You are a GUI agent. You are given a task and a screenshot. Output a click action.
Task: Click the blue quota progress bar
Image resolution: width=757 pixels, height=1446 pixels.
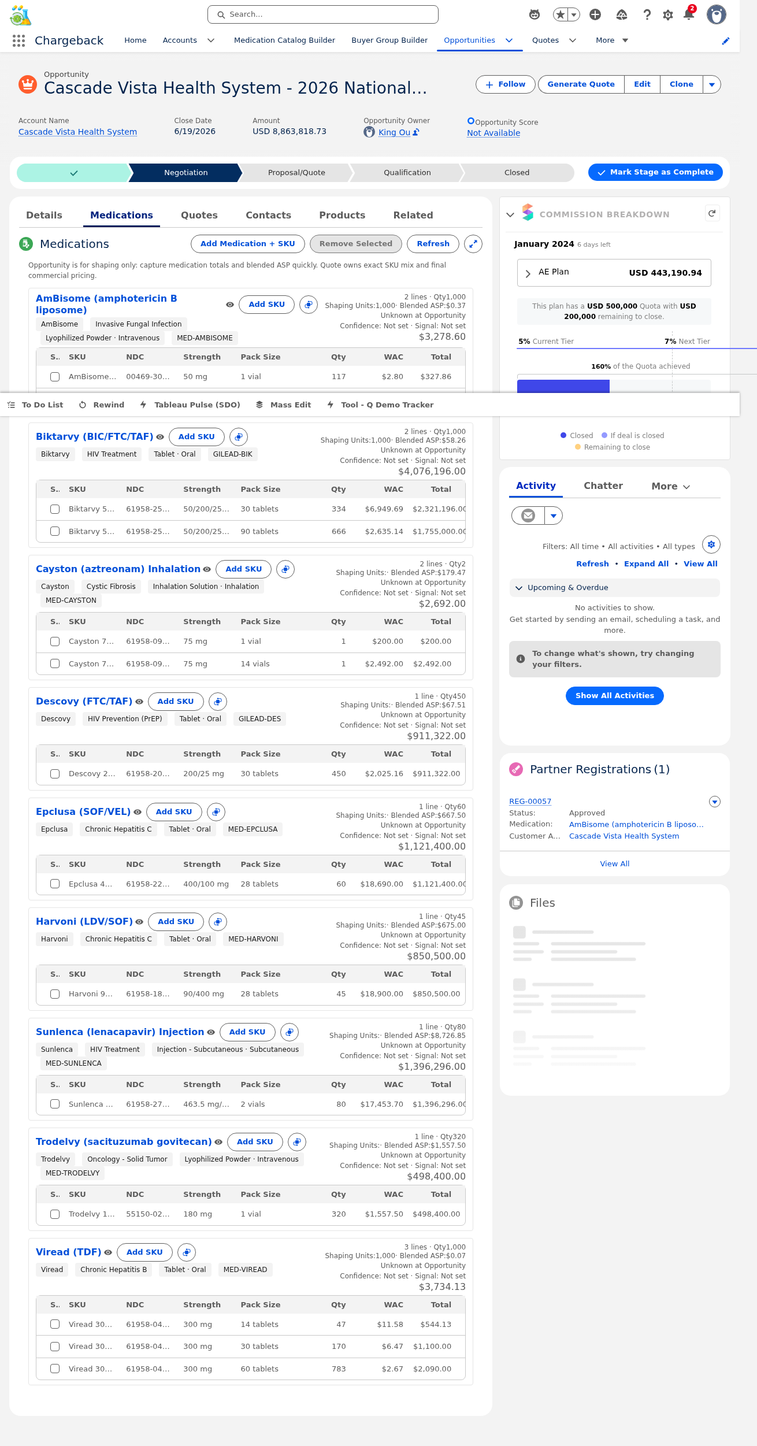pyautogui.click(x=563, y=386)
